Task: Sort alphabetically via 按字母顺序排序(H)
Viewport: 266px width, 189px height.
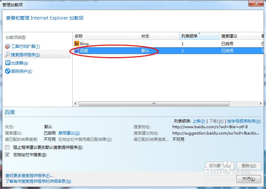Action: click(244, 121)
